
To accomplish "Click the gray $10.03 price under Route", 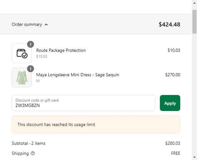I will 42,56.
